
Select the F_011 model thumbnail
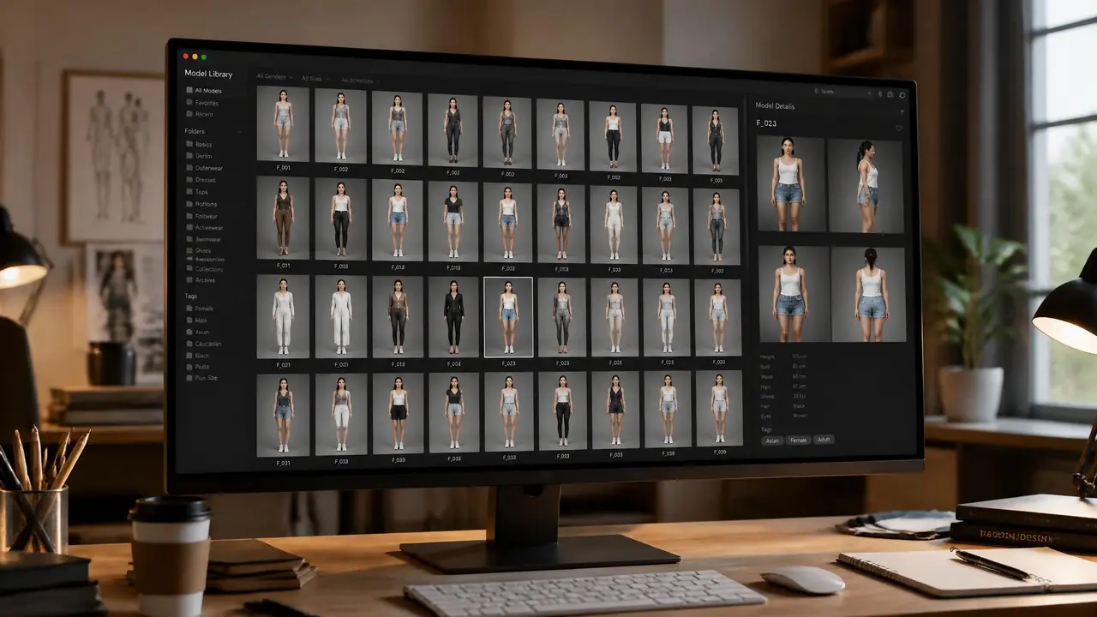click(x=283, y=218)
